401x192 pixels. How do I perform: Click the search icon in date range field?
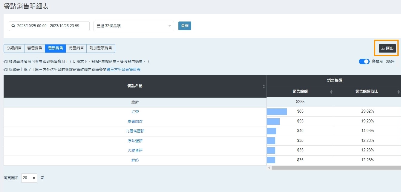pyautogui.click(x=13, y=26)
